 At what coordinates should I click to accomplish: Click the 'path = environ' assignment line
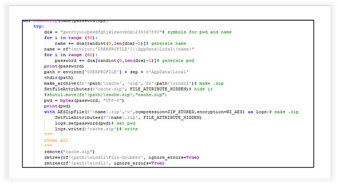point(116,72)
